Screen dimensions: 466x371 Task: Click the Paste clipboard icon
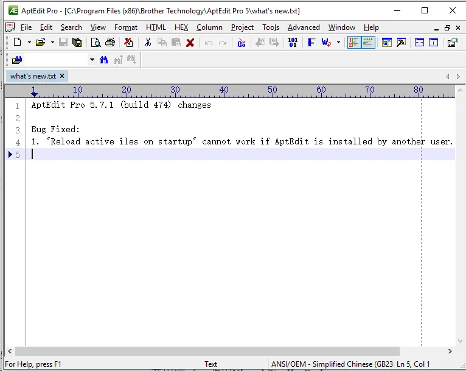176,42
